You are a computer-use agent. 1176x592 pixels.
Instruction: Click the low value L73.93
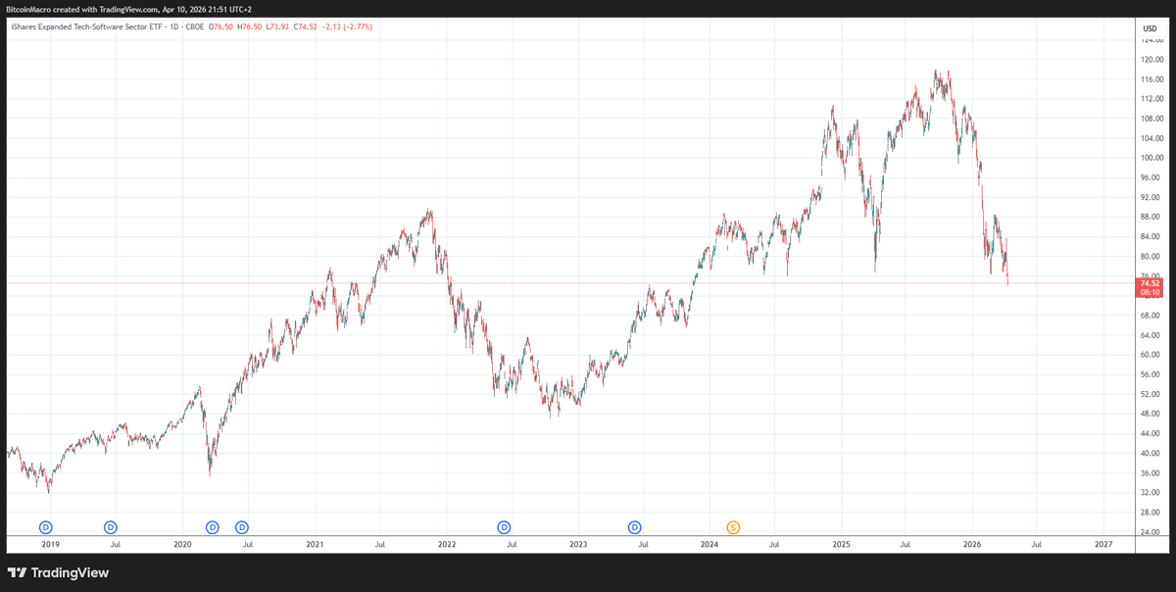point(276,26)
